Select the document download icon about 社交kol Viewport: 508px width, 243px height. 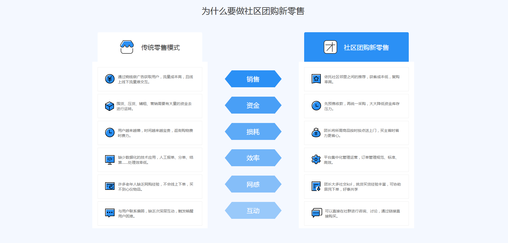[316, 186]
